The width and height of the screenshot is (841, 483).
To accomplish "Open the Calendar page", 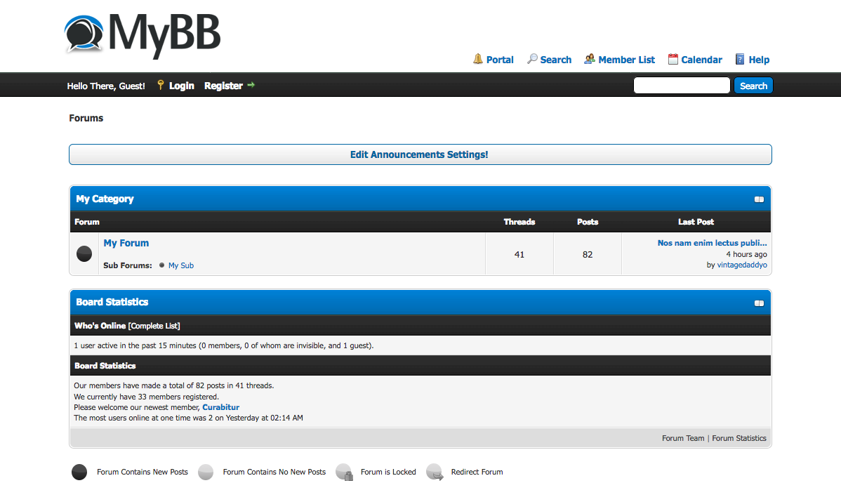I will (x=701, y=60).
